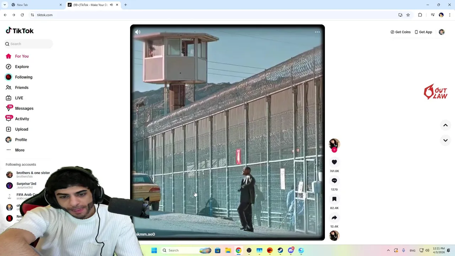Screen dimensions: 455x256
Task: Open TikTok profile avatar menu at top right
Action: tap(441, 32)
